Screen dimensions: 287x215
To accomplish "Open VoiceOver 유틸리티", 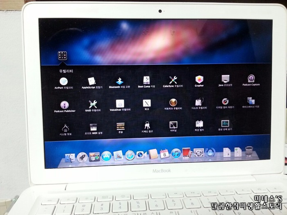I will tap(120, 104).
